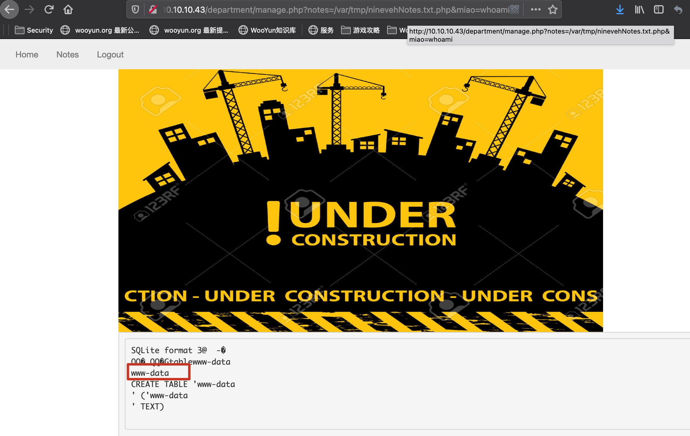Click the QR code icon in URL bar

coord(515,10)
